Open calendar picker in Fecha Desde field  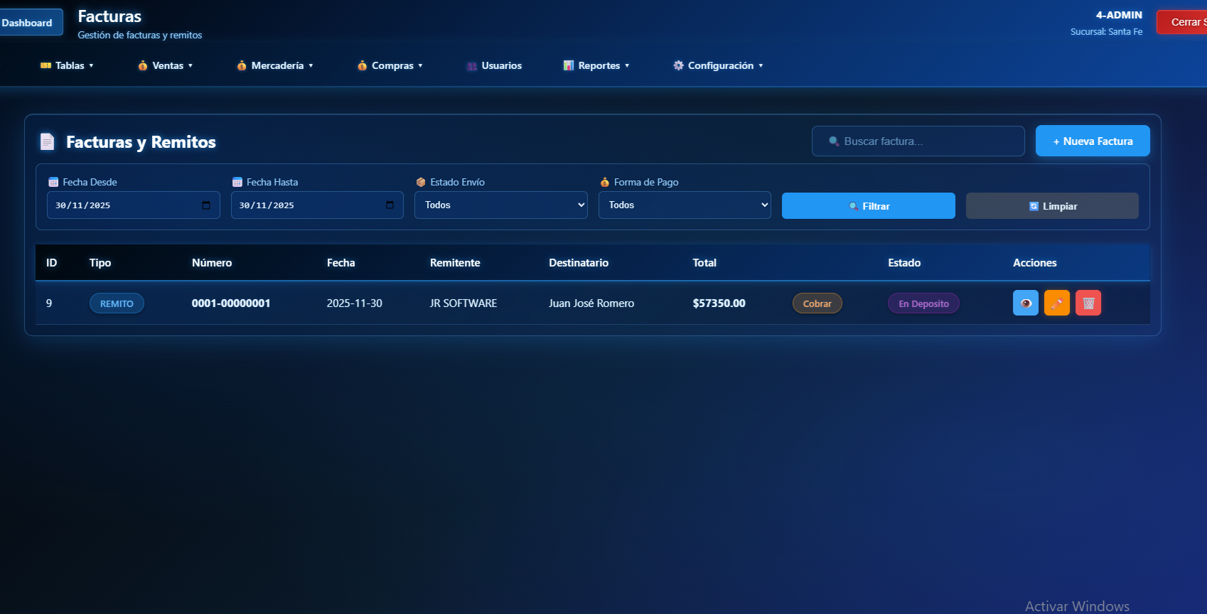[206, 205]
